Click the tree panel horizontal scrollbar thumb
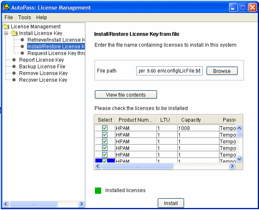This screenshot has width=259, height=210. [x=33, y=204]
